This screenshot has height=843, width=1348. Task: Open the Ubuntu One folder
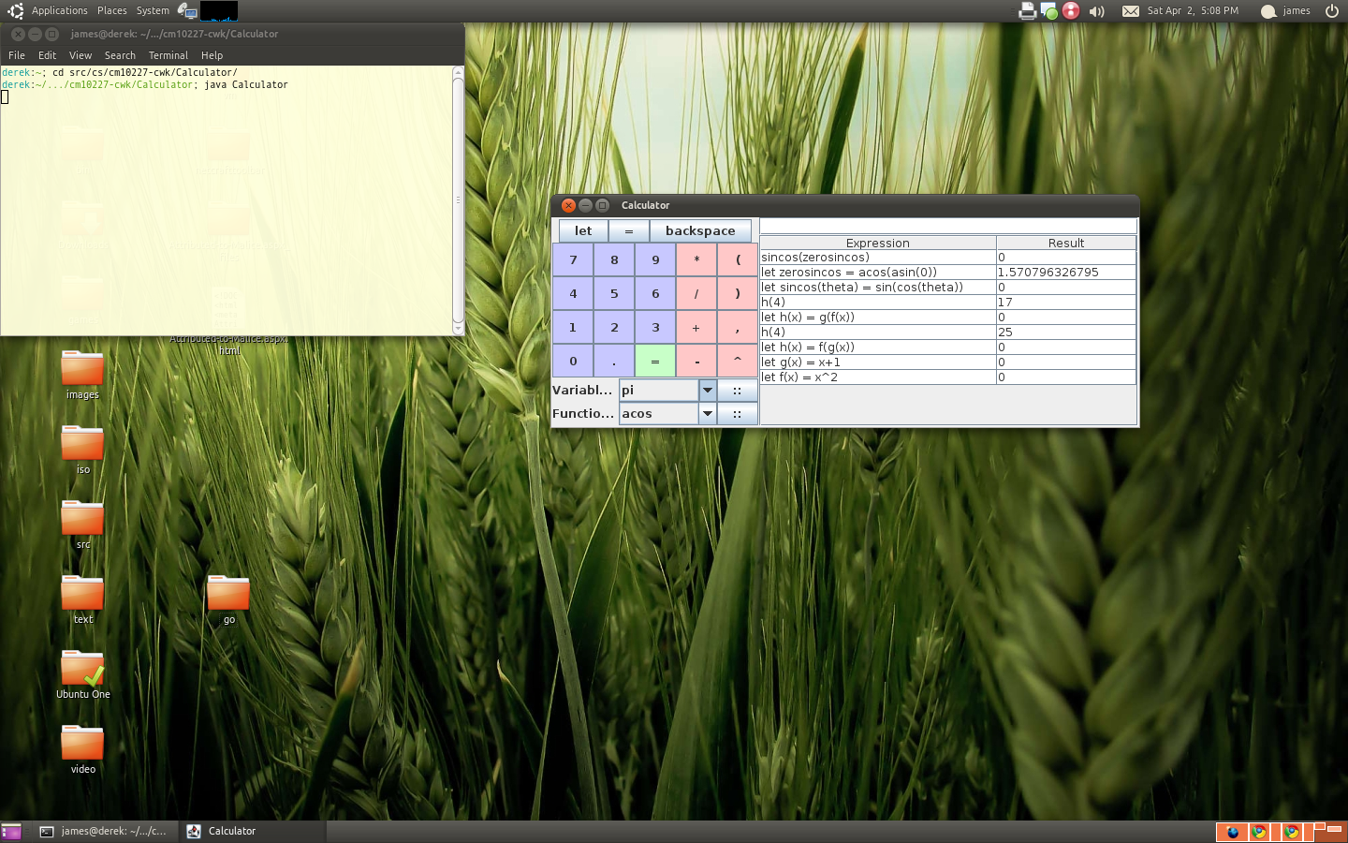tap(82, 670)
